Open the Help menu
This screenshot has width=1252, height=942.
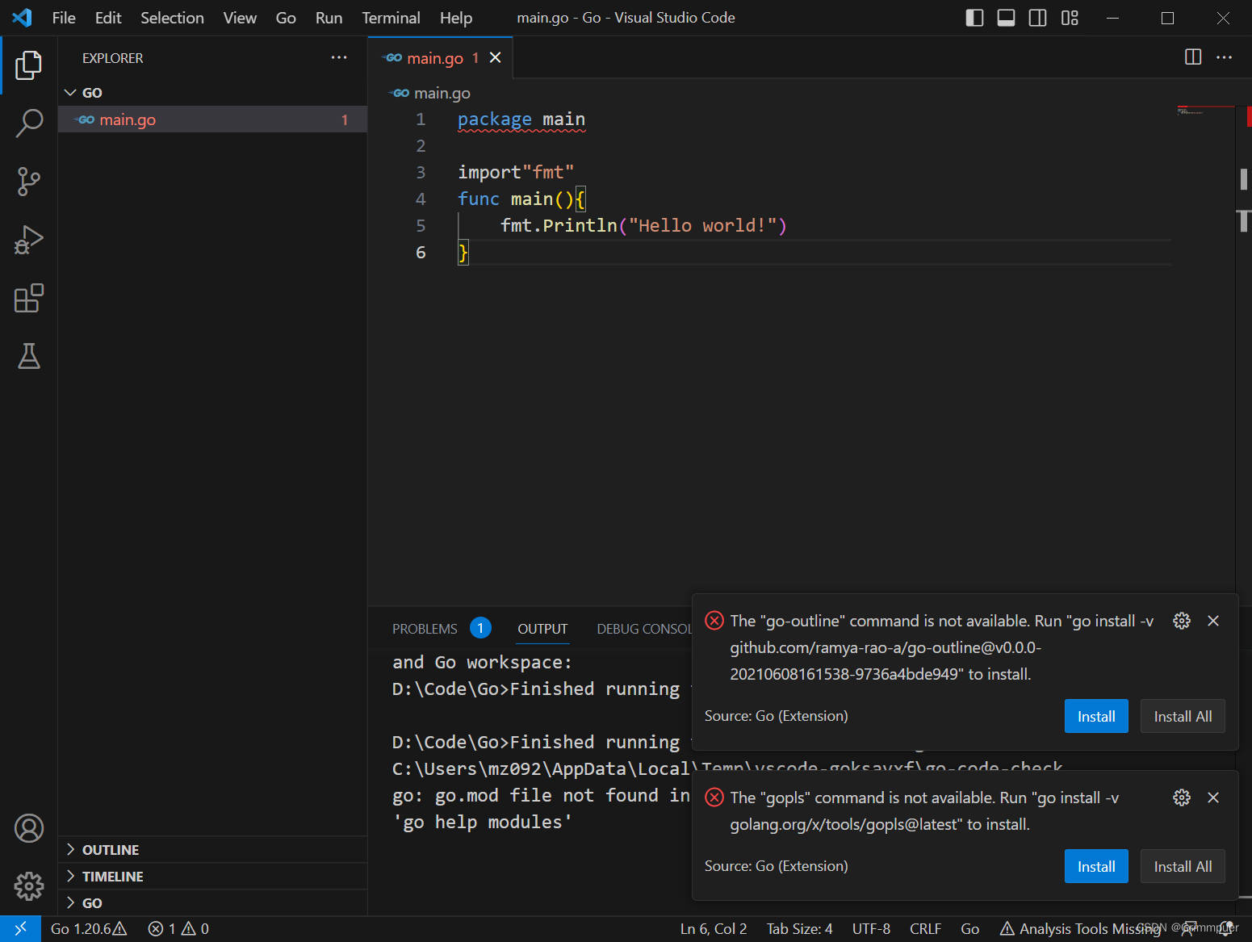click(x=456, y=18)
